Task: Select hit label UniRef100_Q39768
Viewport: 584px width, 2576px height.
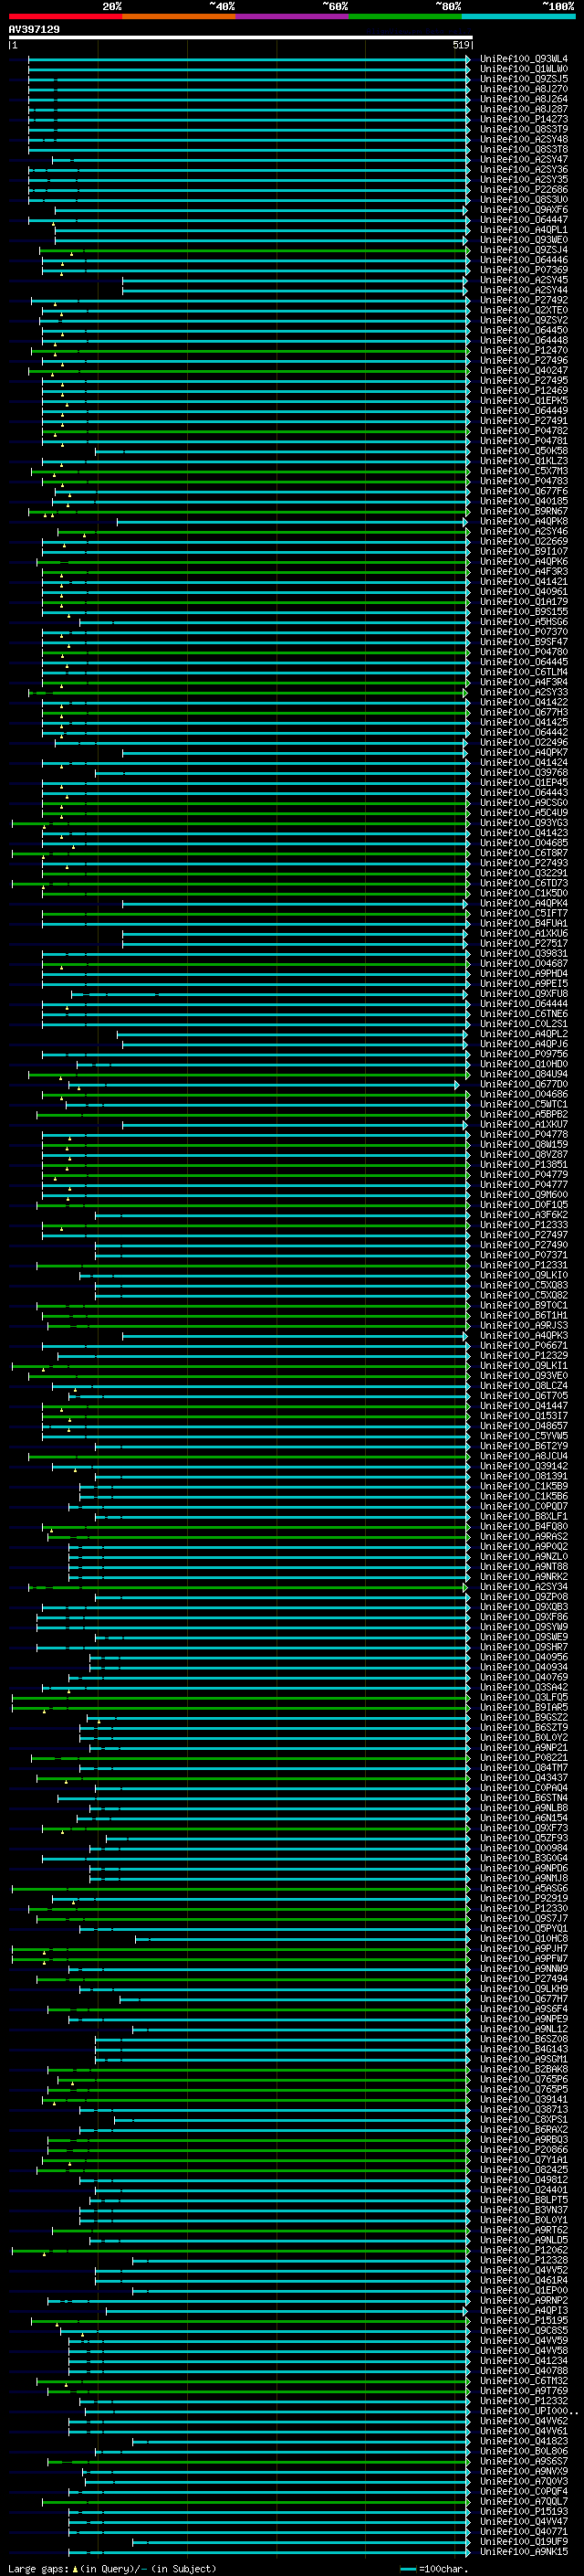Action: 523,772
